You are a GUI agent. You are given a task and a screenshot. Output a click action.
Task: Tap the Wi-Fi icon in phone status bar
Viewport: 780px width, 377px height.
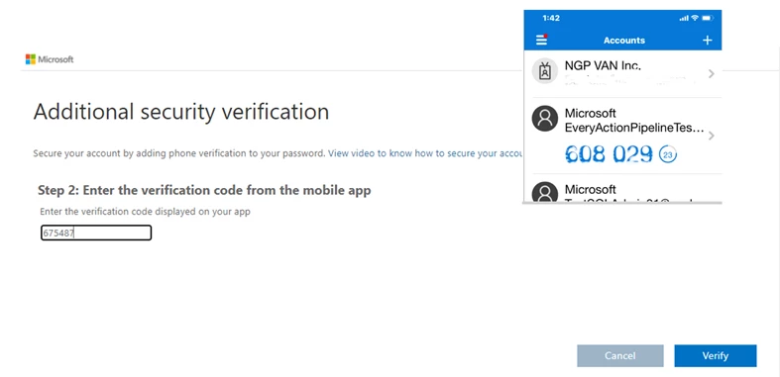695,18
